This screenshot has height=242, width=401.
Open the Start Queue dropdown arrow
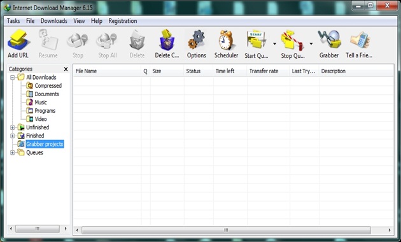[274, 44]
